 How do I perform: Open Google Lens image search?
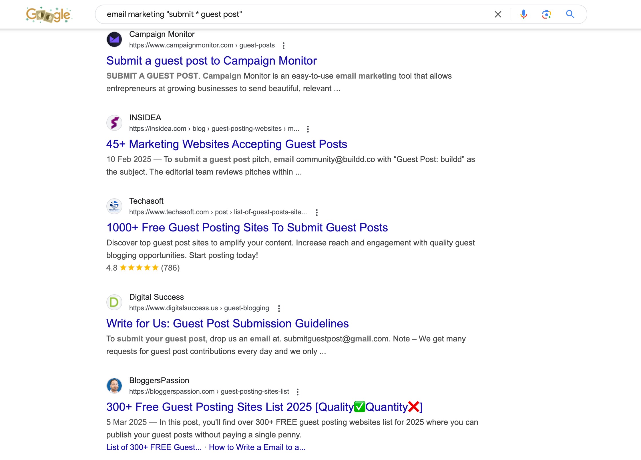[547, 14]
